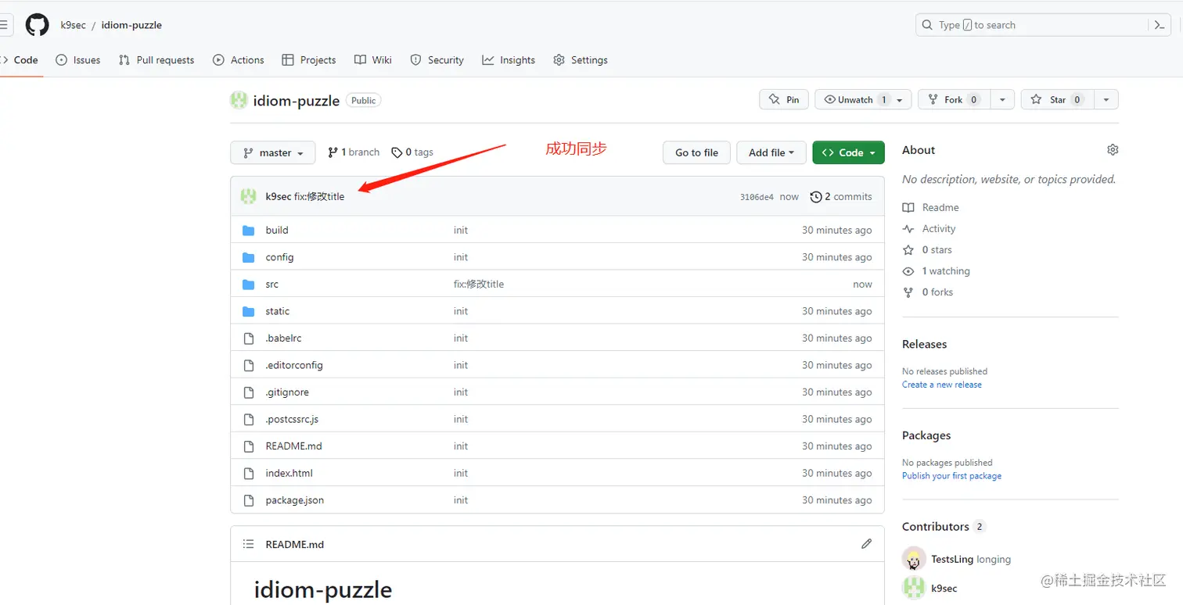Click the src folder icon
This screenshot has height=605, width=1183.
pos(249,285)
